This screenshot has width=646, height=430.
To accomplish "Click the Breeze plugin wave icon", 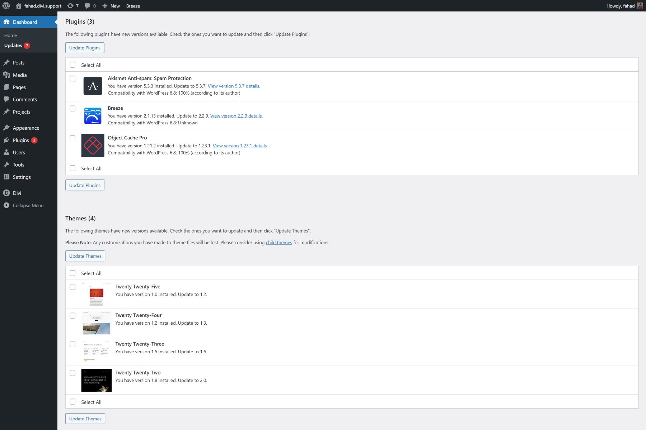I will click(93, 116).
